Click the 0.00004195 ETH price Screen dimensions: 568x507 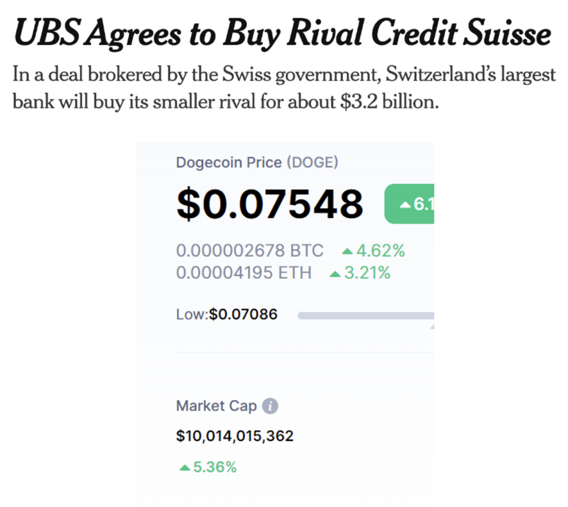pyautogui.click(x=244, y=273)
